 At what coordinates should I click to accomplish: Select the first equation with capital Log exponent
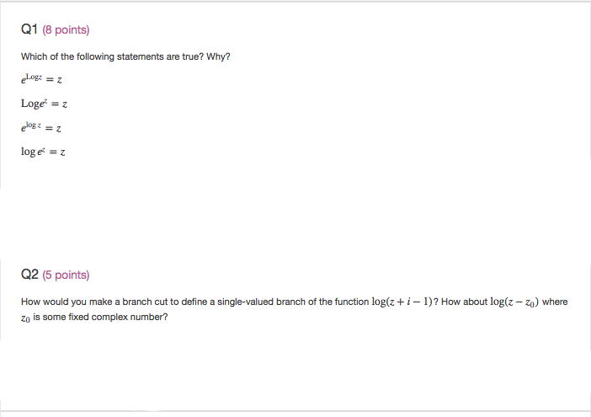click(44, 79)
